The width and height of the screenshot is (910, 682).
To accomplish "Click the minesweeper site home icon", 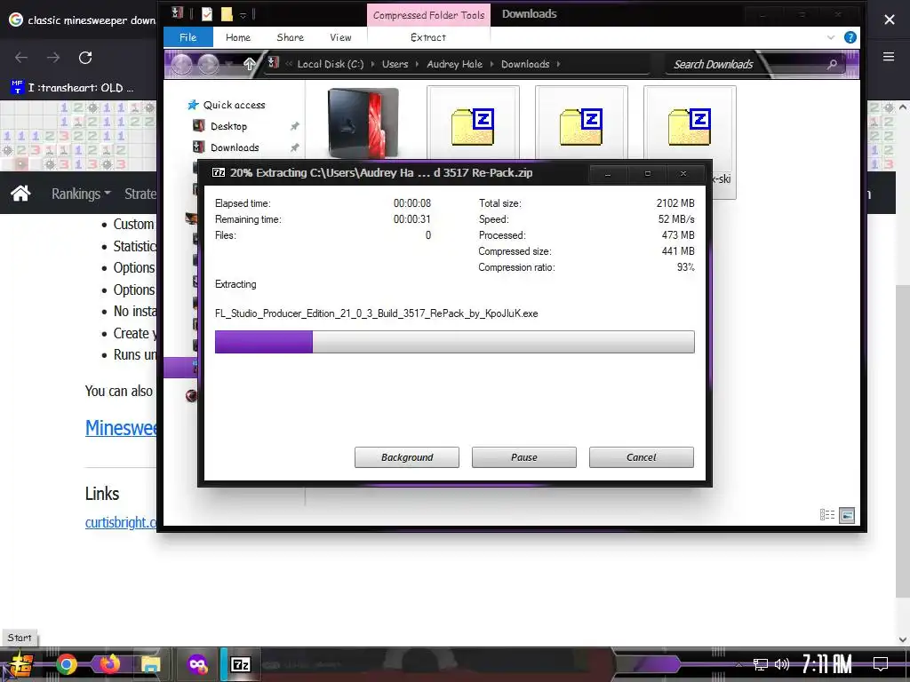I will point(20,193).
